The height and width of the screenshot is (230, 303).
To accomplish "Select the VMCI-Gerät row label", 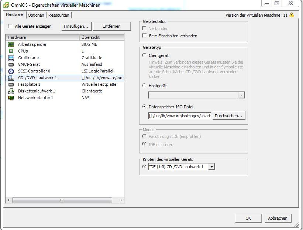I will coord(29,64).
